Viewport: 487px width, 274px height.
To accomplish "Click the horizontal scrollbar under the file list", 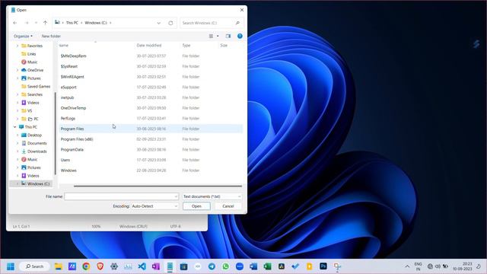I will coord(158,186).
